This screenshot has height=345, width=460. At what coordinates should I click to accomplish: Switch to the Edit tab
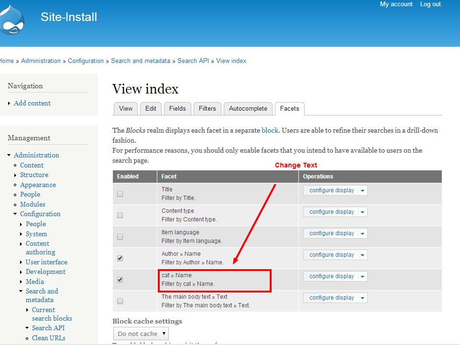[x=151, y=109]
